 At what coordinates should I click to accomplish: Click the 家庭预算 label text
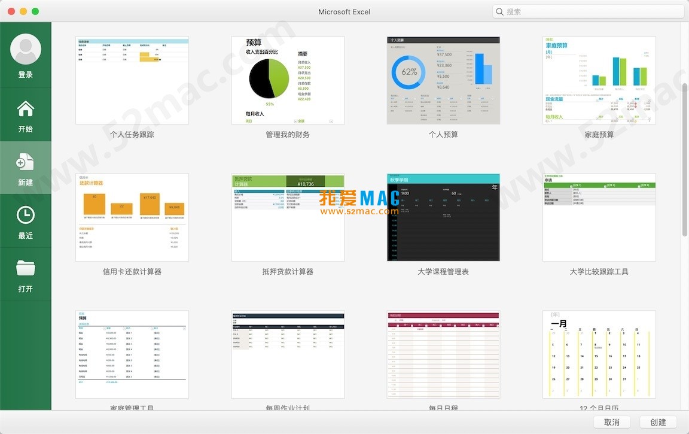(599, 135)
